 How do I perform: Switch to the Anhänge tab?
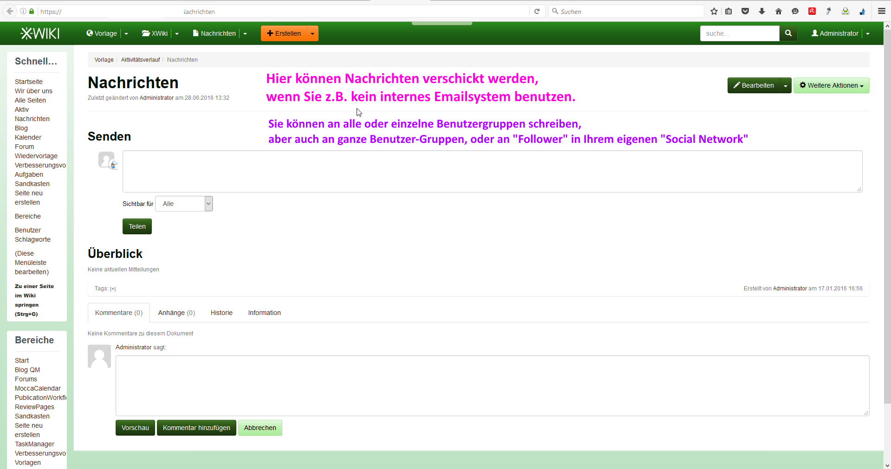(176, 313)
